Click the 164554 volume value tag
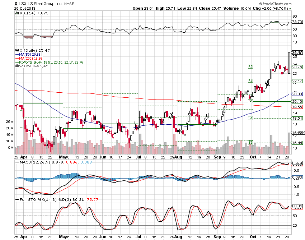 [x=298, y=133]
